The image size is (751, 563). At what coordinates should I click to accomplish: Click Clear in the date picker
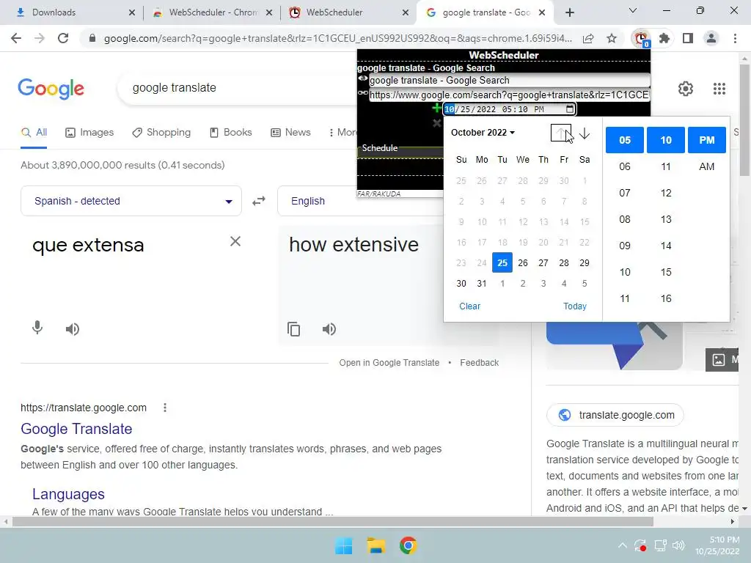coord(469,306)
